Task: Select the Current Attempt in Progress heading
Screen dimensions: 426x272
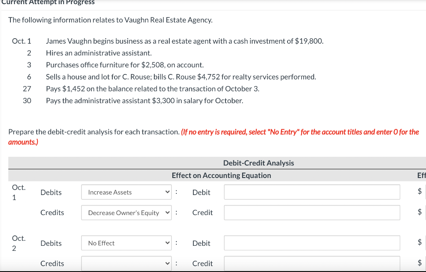Action: coord(47,2)
